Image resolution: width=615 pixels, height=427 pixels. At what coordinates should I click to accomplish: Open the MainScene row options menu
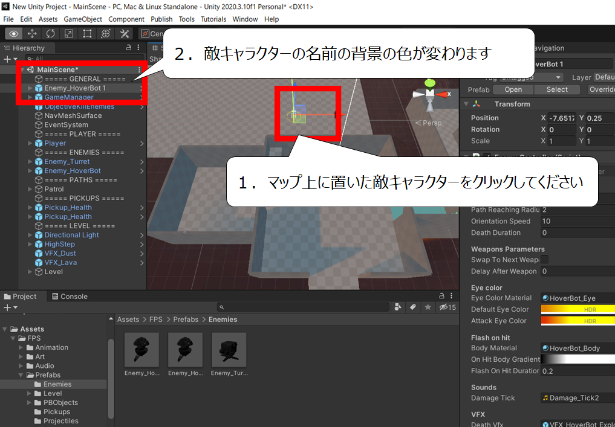click(x=139, y=69)
